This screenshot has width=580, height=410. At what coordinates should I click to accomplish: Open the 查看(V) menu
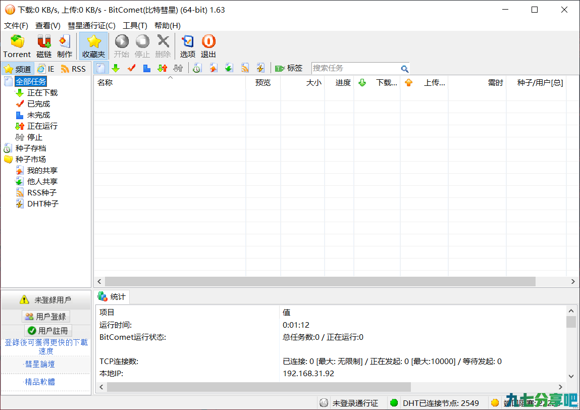coord(48,26)
